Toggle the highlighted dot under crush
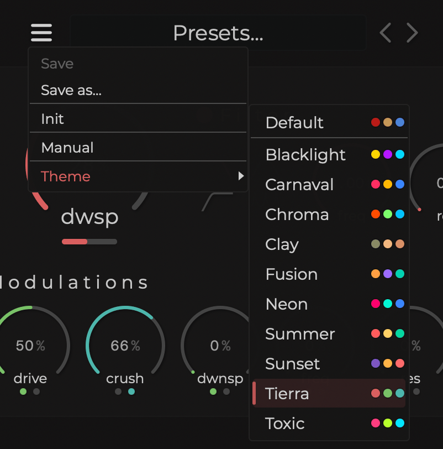Image resolution: width=443 pixels, height=449 pixels. click(x=131, y=391)
